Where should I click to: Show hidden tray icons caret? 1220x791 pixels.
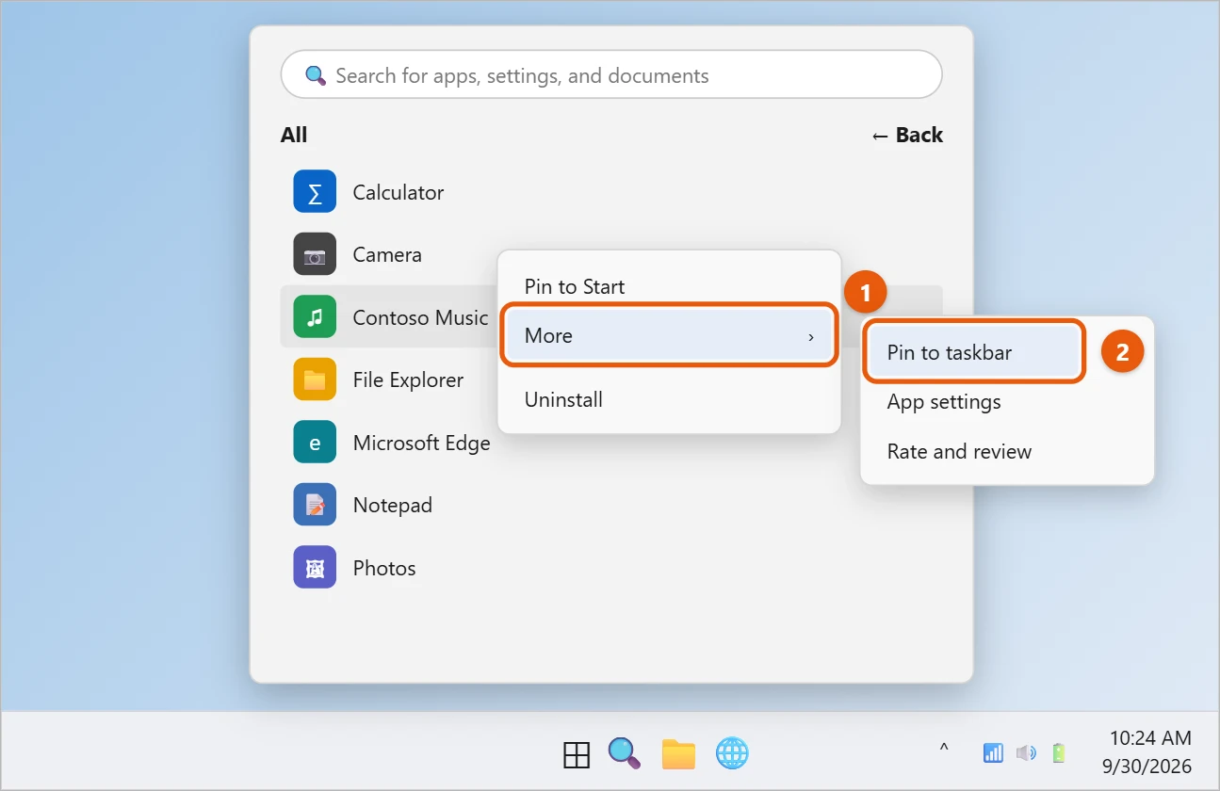pyautogui.click(x=944, y=750)
